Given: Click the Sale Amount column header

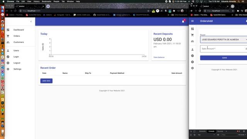Looking at the screenshot, I should (x=177, y=73).
